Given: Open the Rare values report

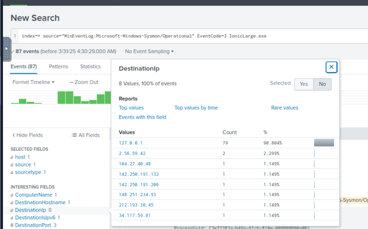Looking at the screenshot, I should [x=284, y=108].
